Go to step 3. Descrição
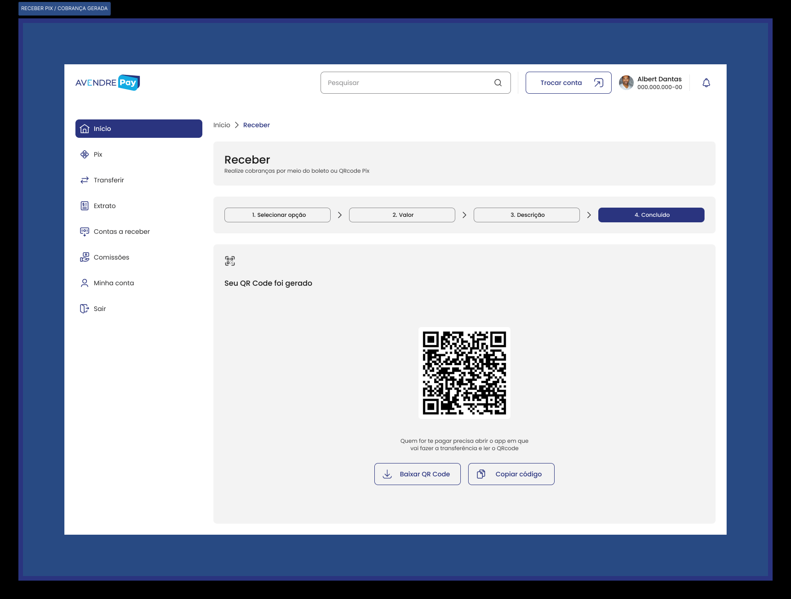 [527, 215]
